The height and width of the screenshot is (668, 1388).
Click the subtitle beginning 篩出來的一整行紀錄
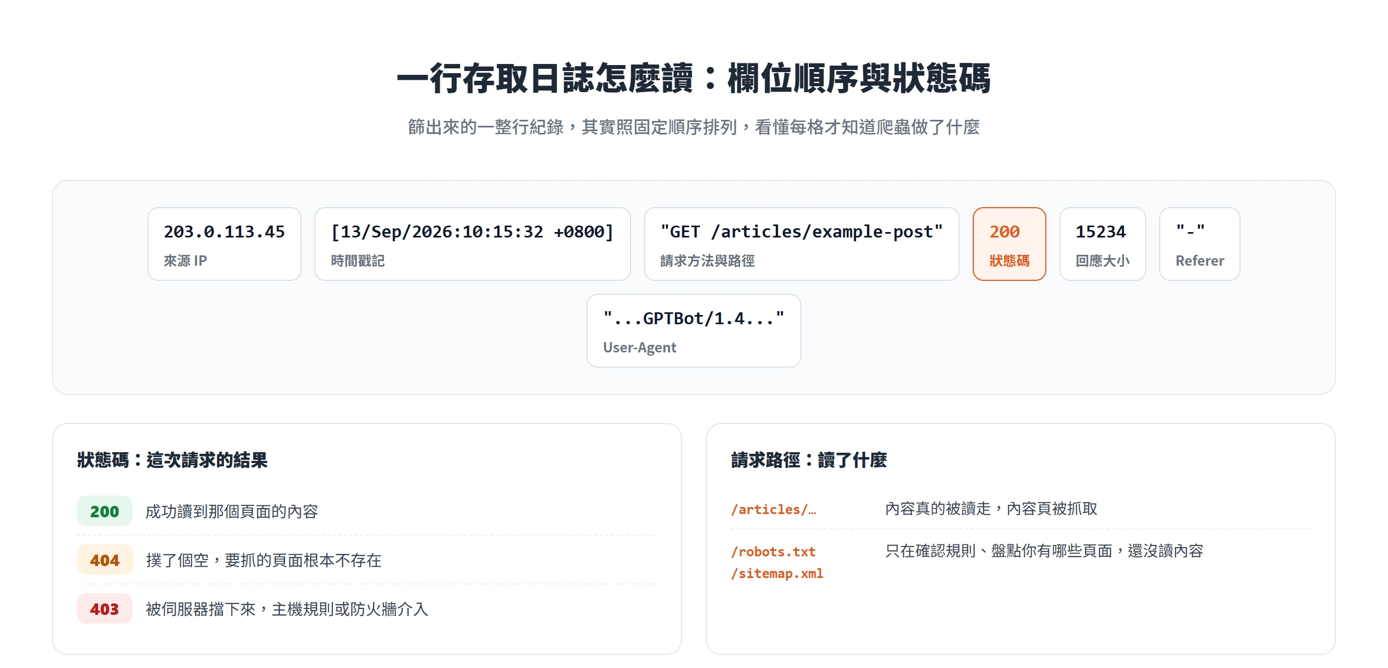693,127
